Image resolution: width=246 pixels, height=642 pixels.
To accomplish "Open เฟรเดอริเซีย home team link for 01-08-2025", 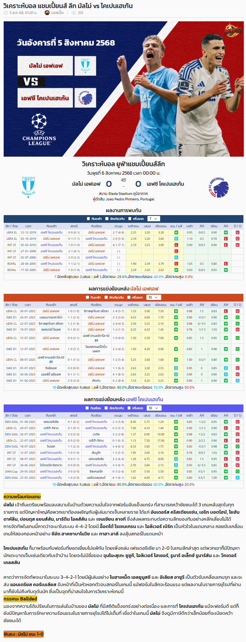I will (x=51, y=422).
